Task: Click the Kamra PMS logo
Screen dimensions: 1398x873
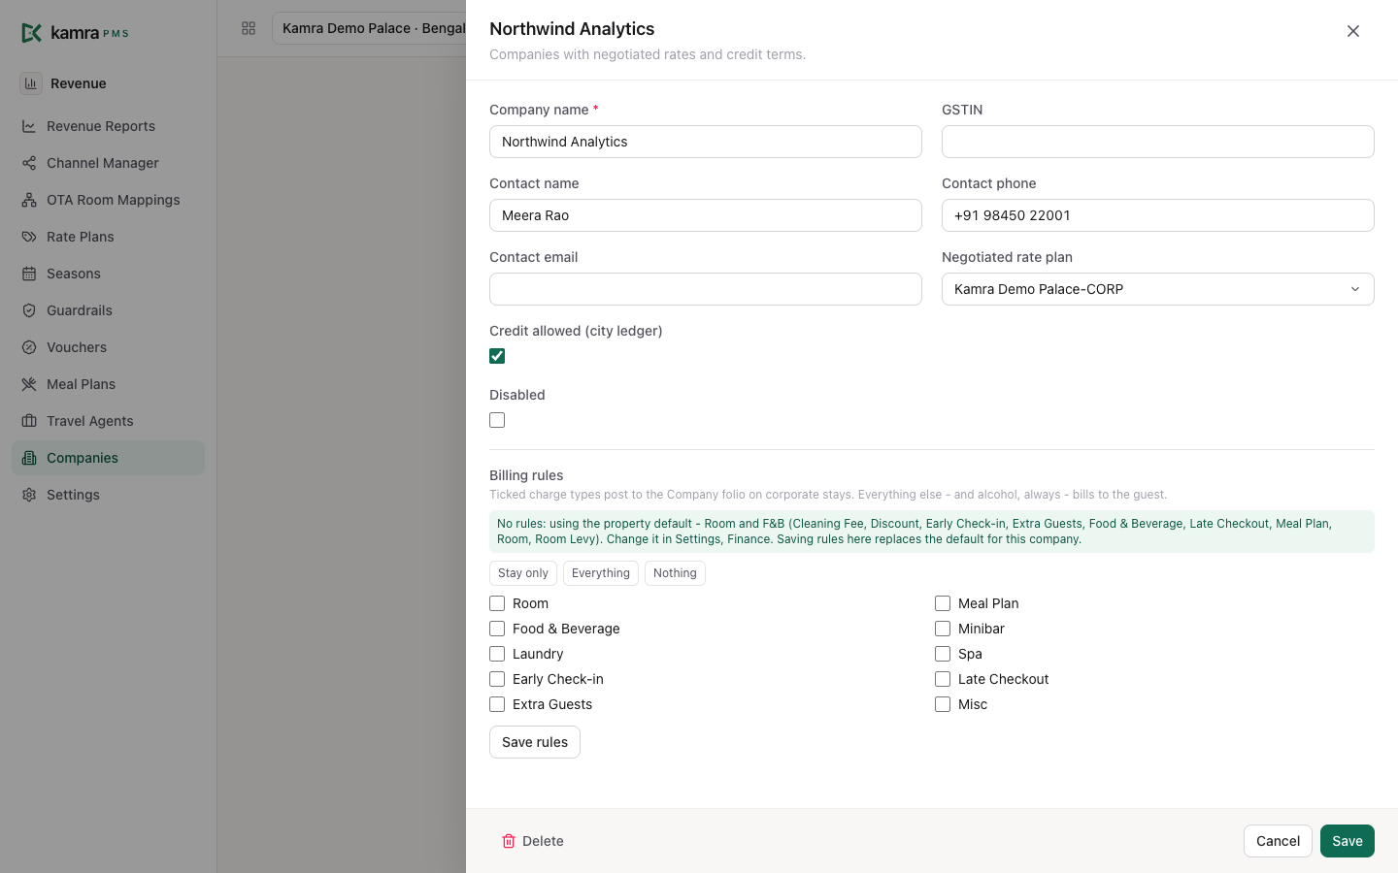Action: point(75,33)
